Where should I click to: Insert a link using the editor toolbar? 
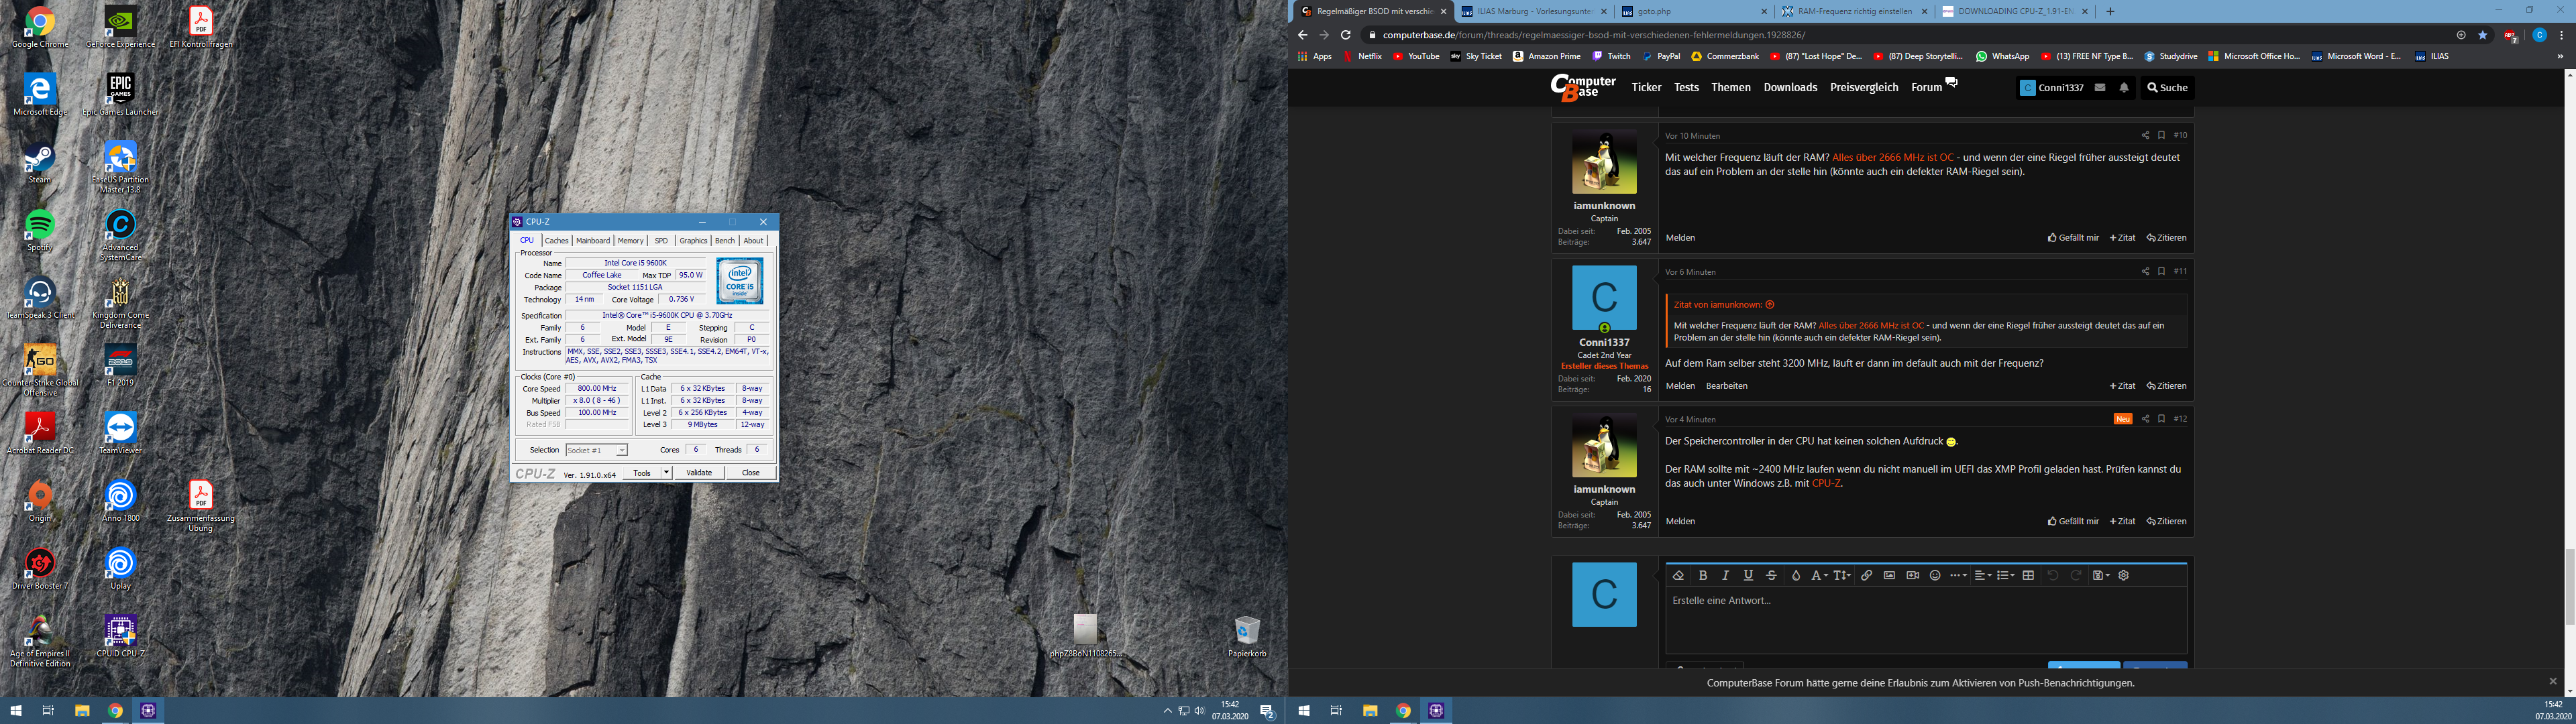click(x=1866, y=575)
